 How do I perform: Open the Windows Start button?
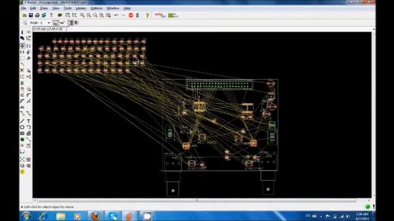click(26, 216)
